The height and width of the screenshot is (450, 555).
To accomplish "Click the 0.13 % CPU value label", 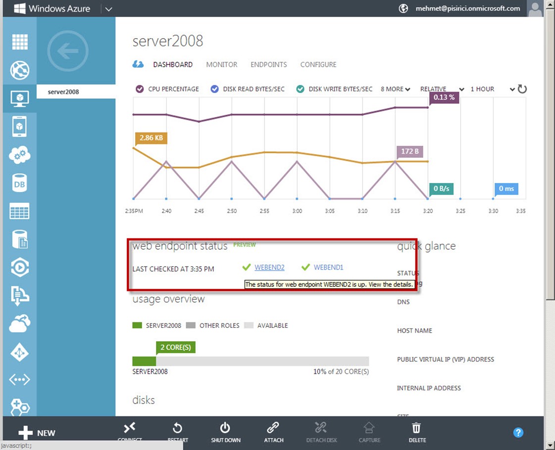I will click(x=444, y=97).
